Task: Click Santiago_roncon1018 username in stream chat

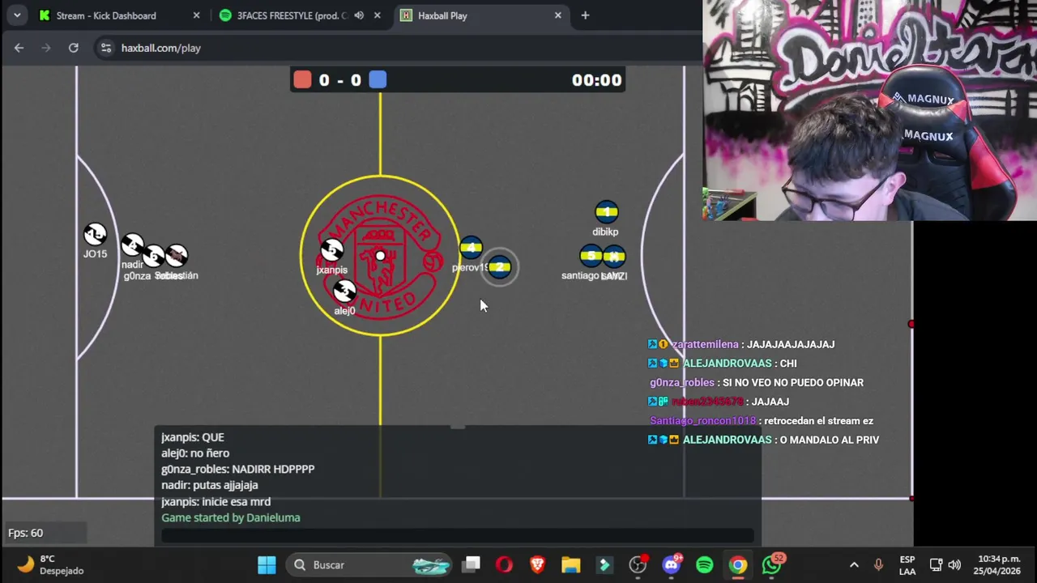Action: (702, 421)
